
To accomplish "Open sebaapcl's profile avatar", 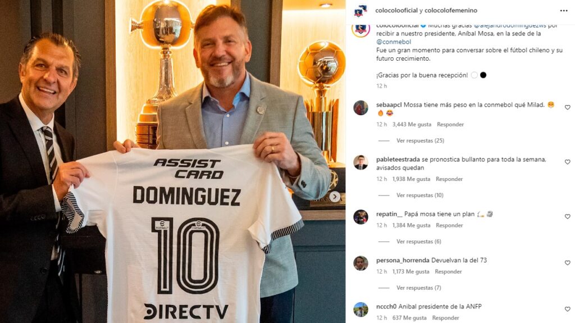I will pos(360,108).
